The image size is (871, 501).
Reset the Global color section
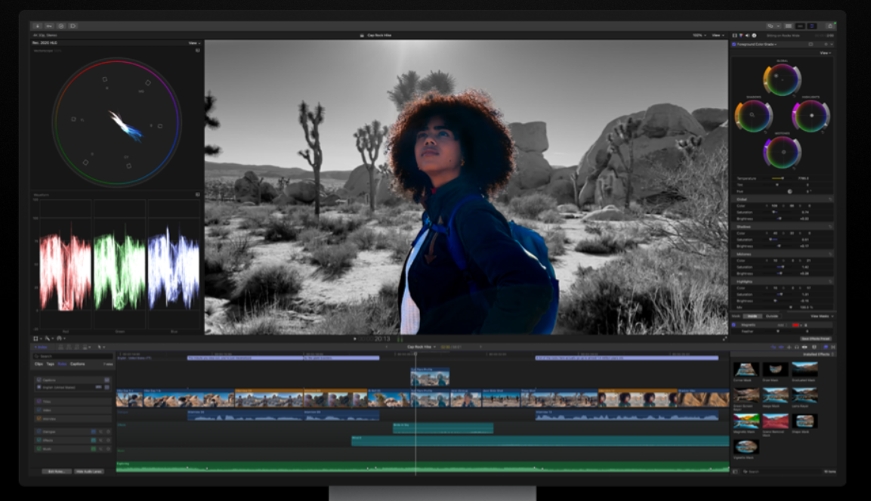(830, 199)
